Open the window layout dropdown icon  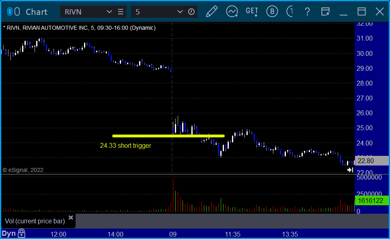tap(325, 12)
